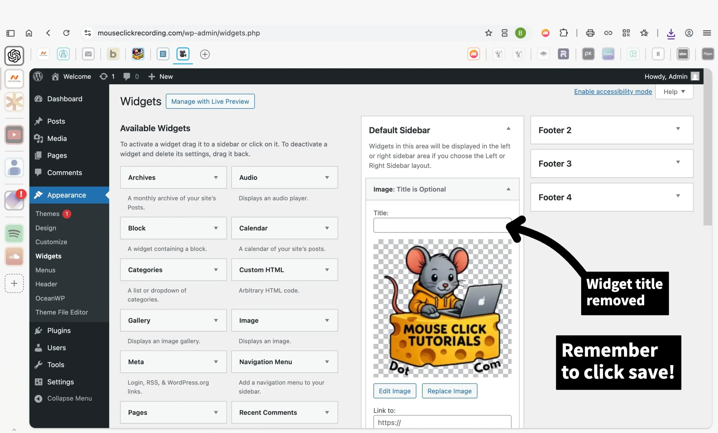Click the browser home icon

29,33
